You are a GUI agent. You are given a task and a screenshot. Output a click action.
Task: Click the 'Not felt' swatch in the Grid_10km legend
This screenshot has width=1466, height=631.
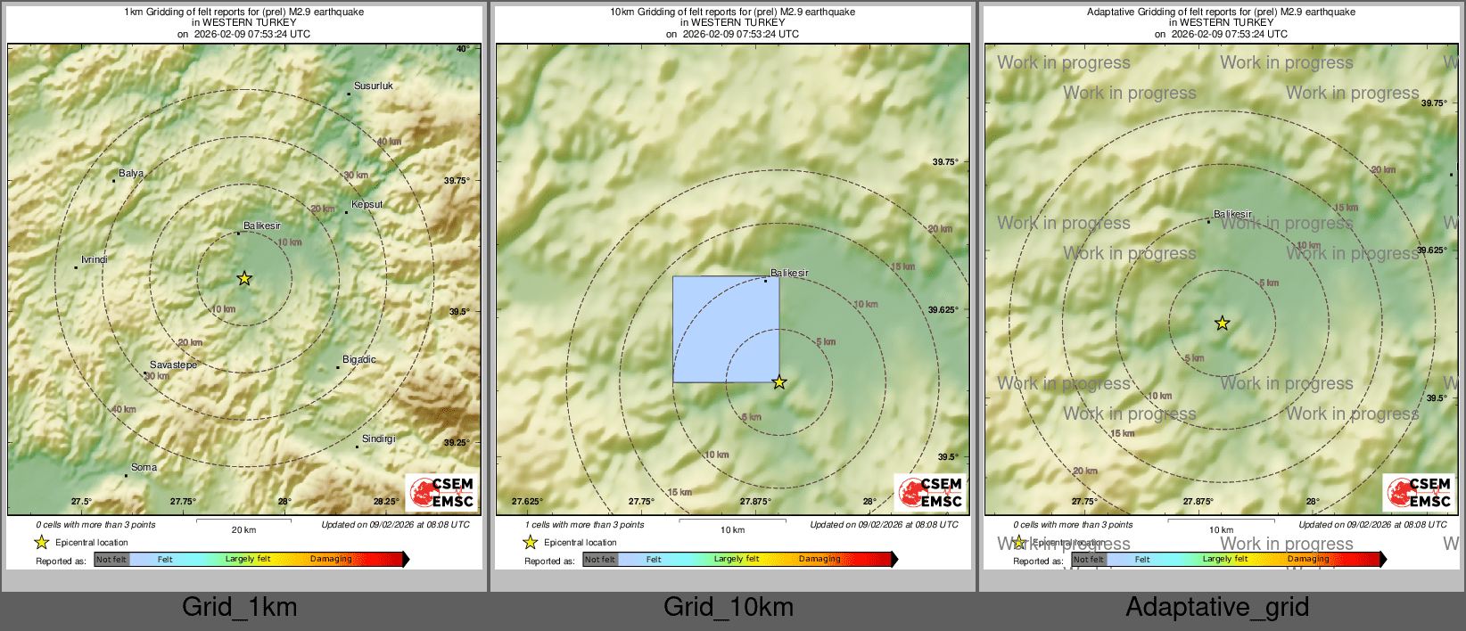click(x=600, y=560)
